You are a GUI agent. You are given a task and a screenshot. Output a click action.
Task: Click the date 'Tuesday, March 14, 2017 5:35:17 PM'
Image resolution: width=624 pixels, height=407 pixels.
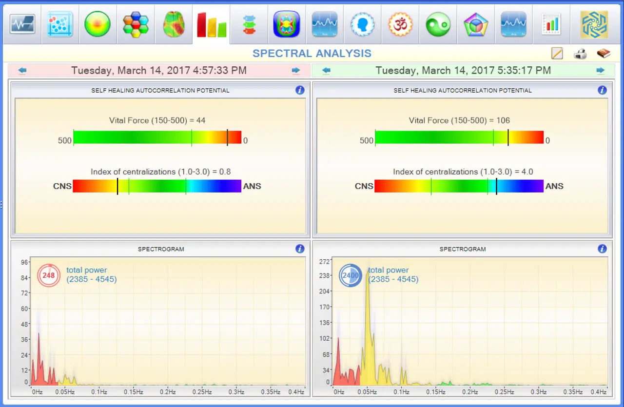coord(463,70)
